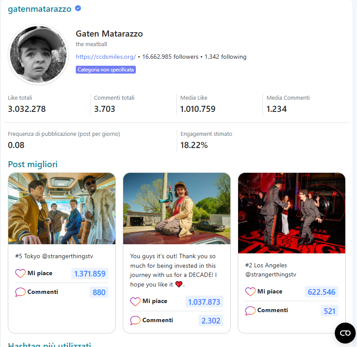
Task: Click comment bubble icon on DECADE post
Action: pos(135,320)
